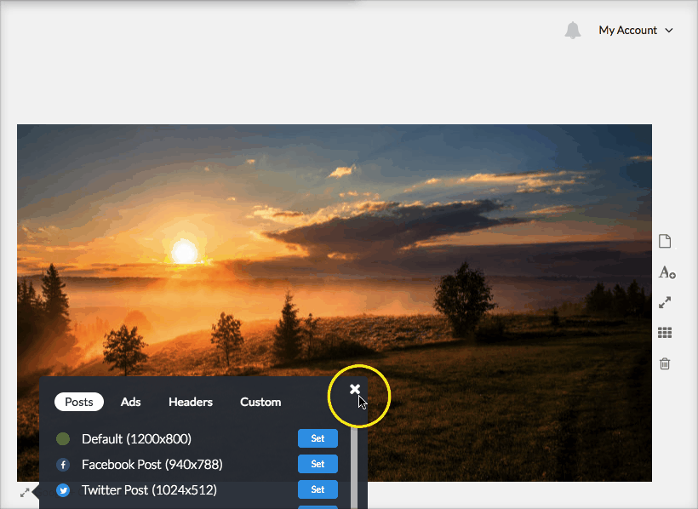Viewport: 698px width, 509px height.
Task: Close the size presets panel
Action: [x=355, y=389]
